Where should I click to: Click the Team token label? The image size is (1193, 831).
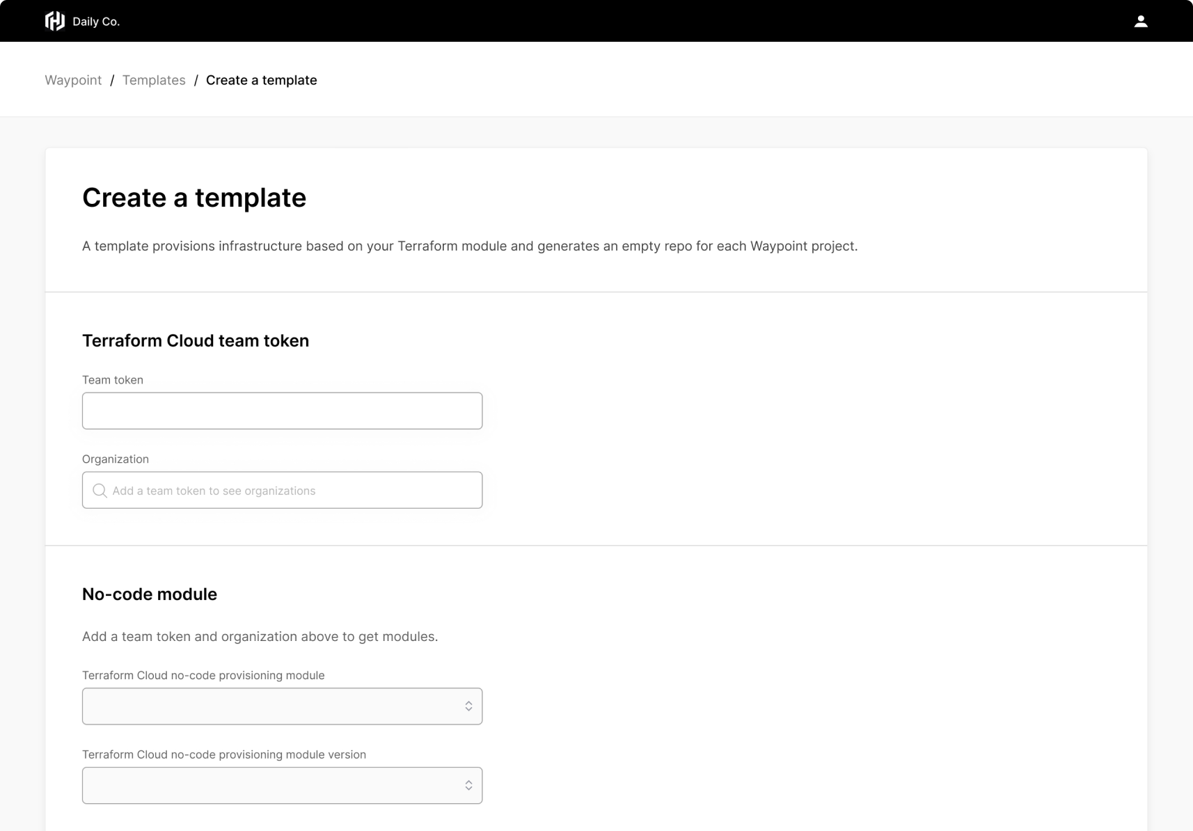tap(113, 380)
